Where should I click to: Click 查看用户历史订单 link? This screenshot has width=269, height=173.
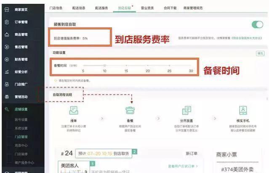coord(183,166)
